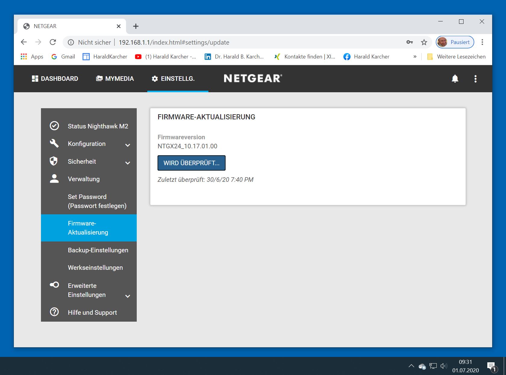The width and height of the screenshot is (506, 375).
Task: Open the NETGEAR three-dot options menu
Action: tap(476, 79)
